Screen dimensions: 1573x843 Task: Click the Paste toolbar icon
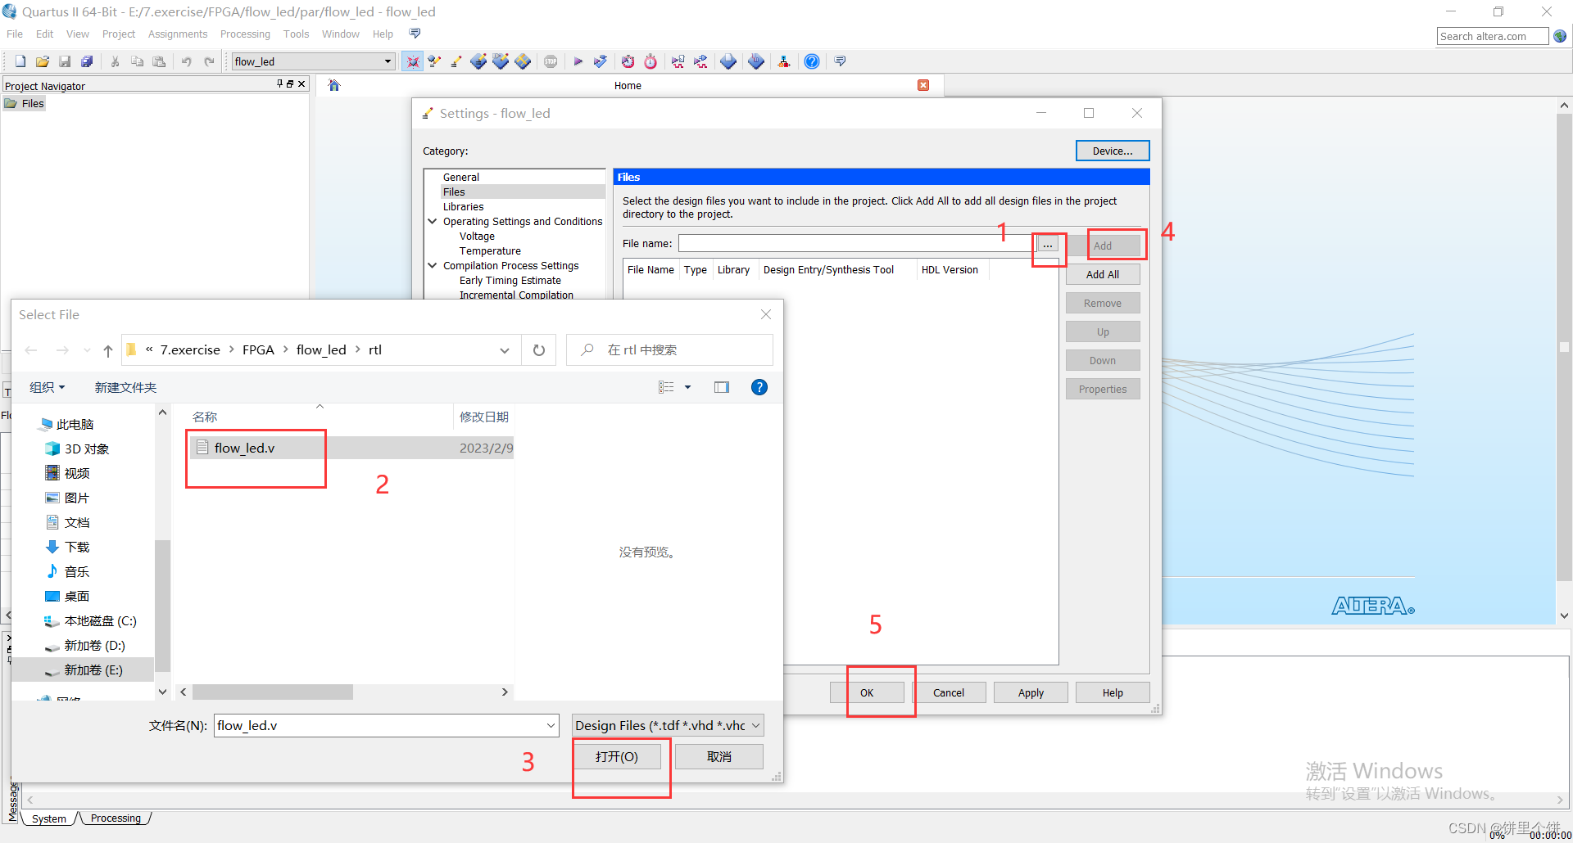tap(160, 61)
